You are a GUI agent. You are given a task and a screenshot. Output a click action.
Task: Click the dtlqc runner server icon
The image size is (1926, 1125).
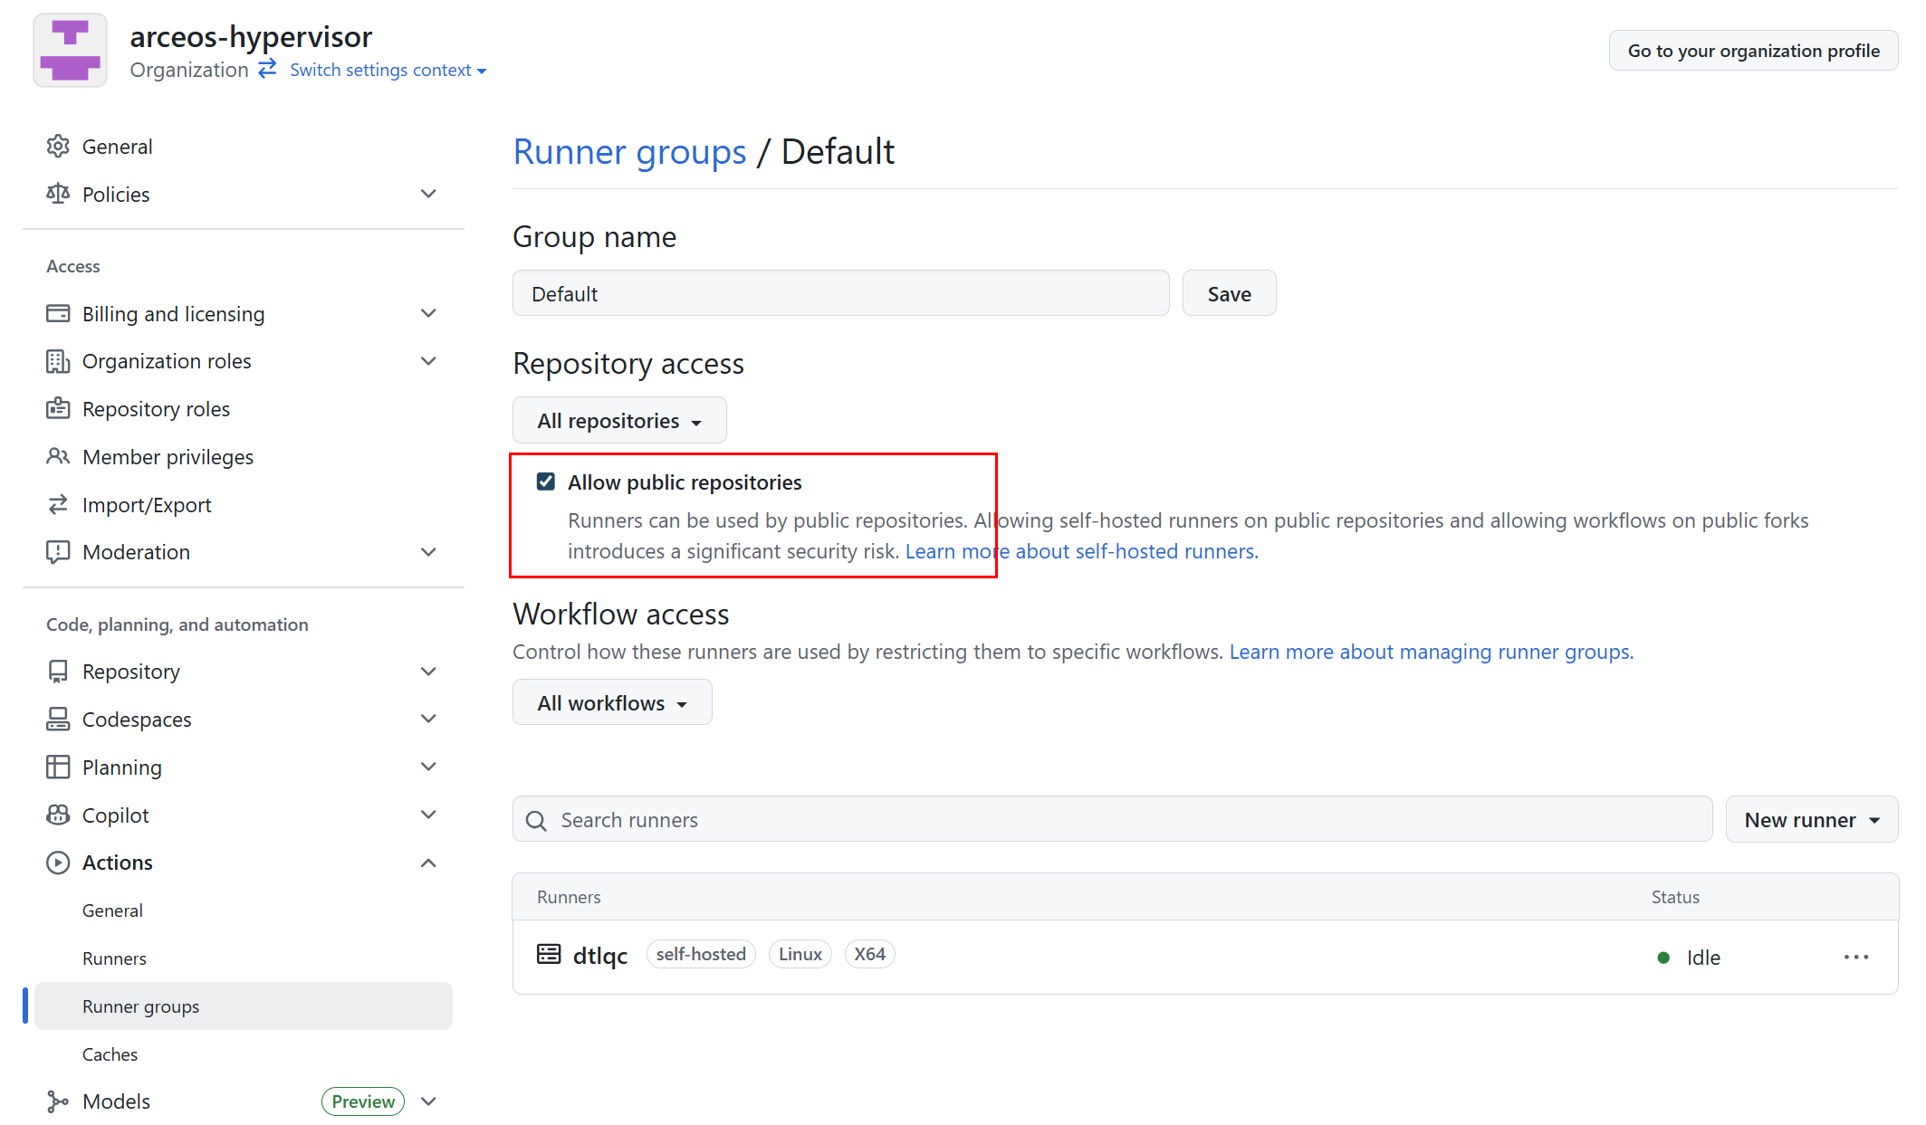pyautogui.click(x=549, y=955)
